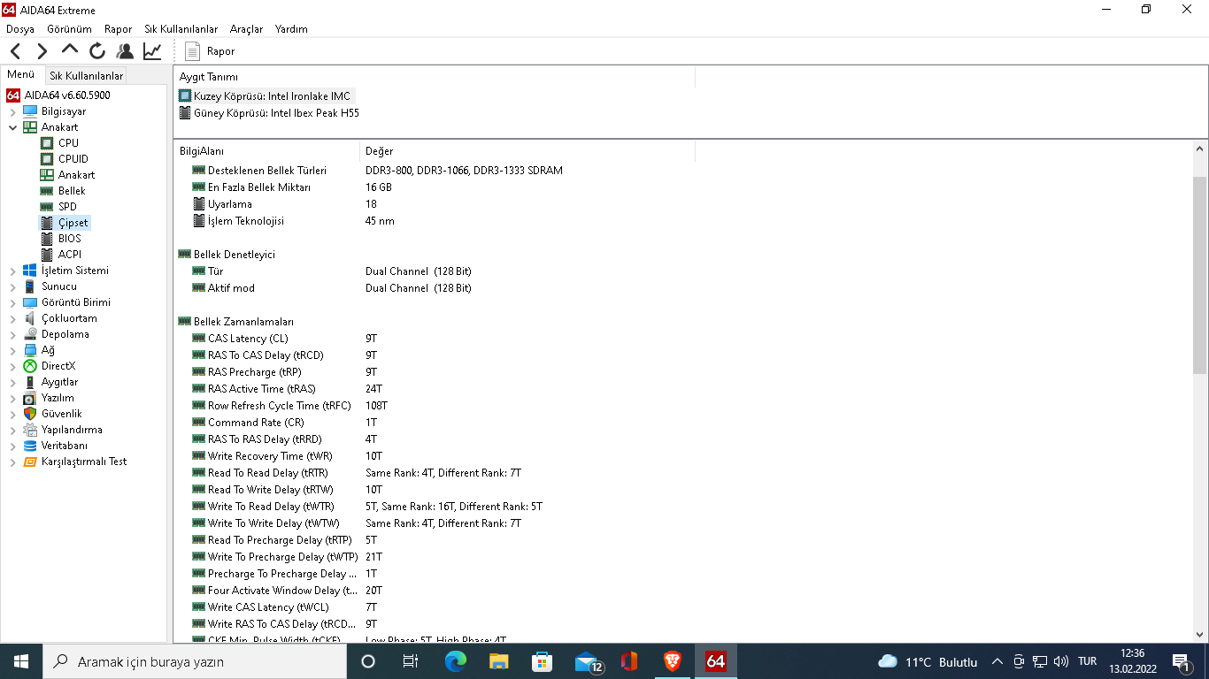Click the Güvenlik shield icon
1209x679 pixels.
(x=30, y=414)
